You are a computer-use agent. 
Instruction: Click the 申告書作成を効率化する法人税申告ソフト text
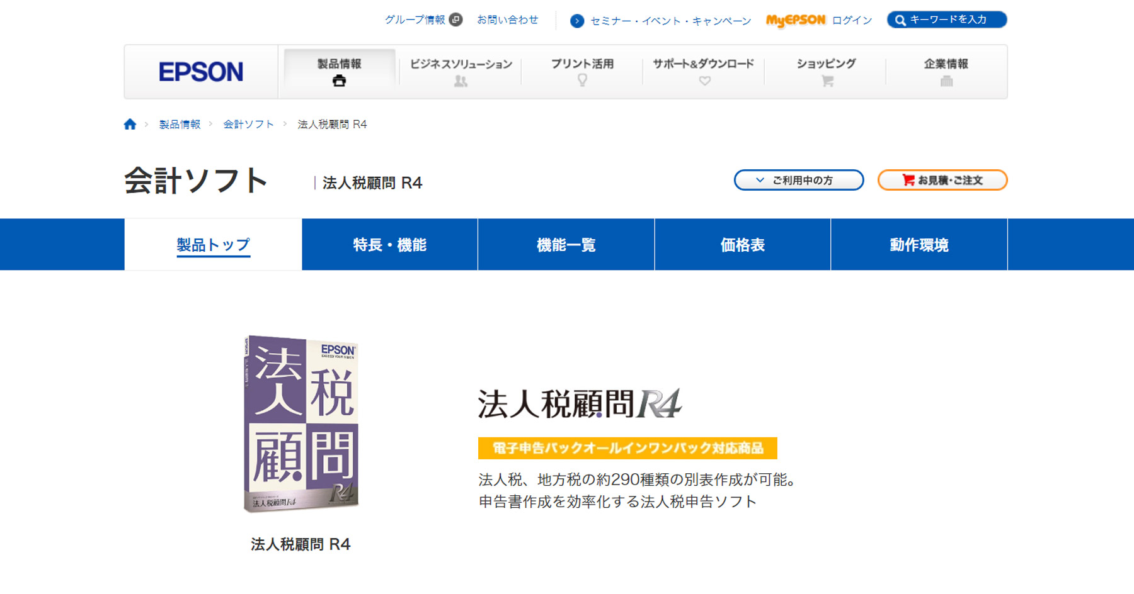point(617,502)
